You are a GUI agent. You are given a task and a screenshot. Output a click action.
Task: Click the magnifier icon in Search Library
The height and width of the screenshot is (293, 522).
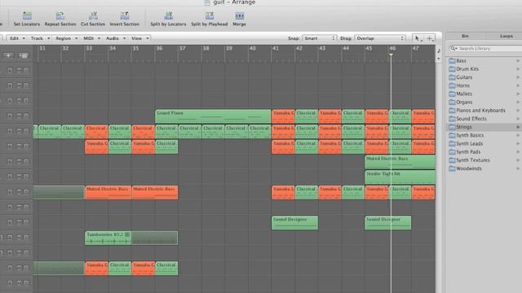click(x=453, y=49)
